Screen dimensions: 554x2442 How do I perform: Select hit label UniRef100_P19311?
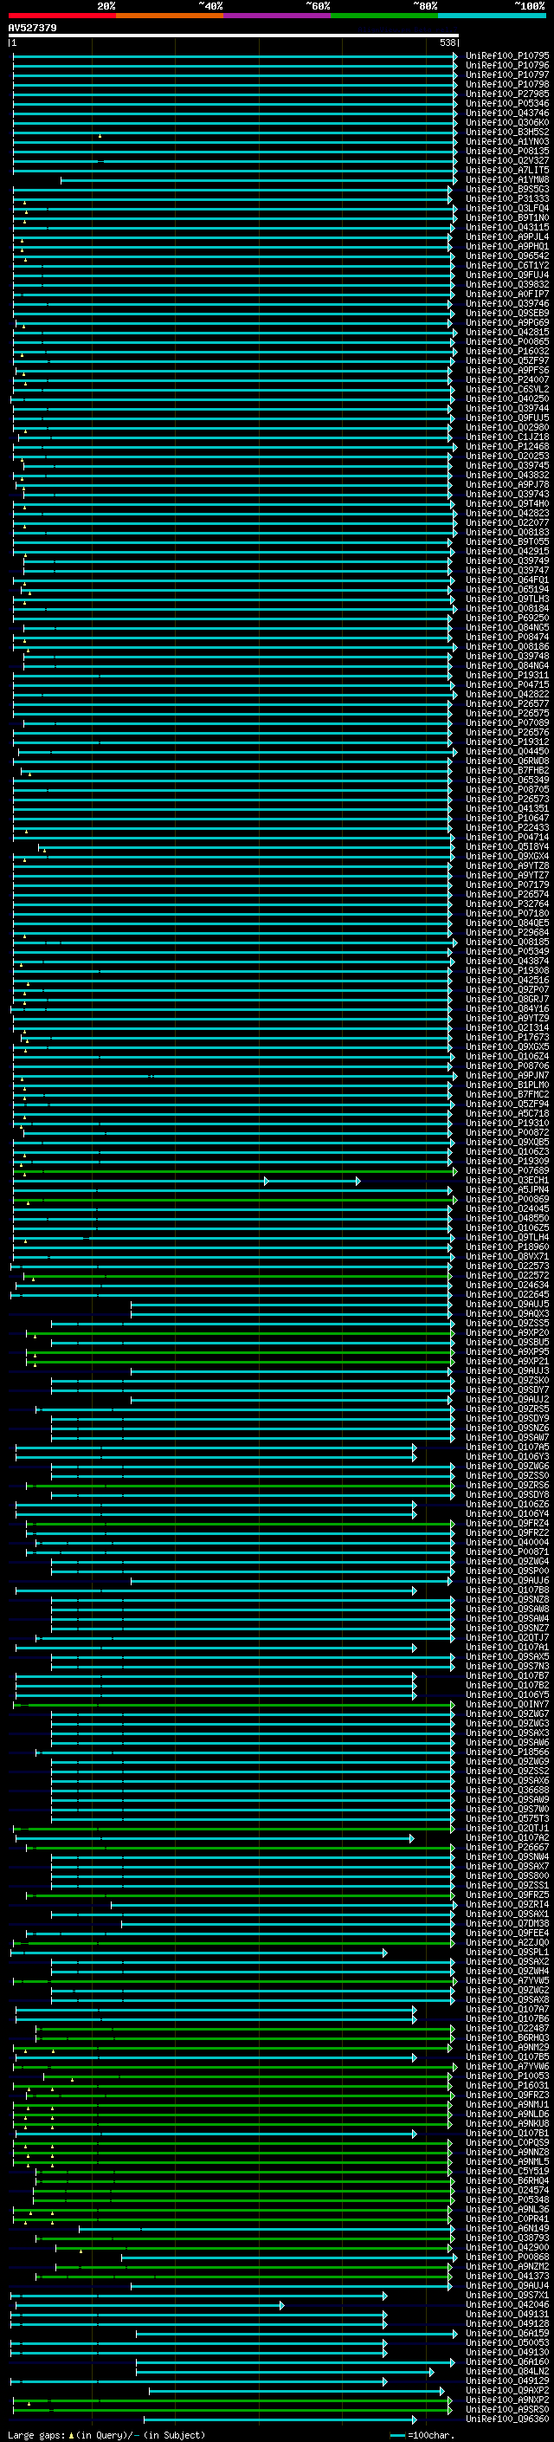tap(507, 675)
